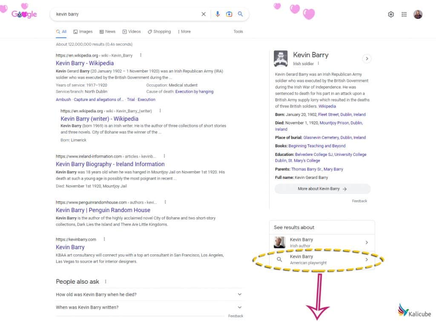Start a voice search with the microphone icon
The height and width of the screenshot is (322, 436).
click(218, 14)
